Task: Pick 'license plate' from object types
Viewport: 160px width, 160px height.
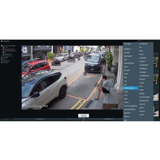Action: pyautogui.click(x=145, y=97)
